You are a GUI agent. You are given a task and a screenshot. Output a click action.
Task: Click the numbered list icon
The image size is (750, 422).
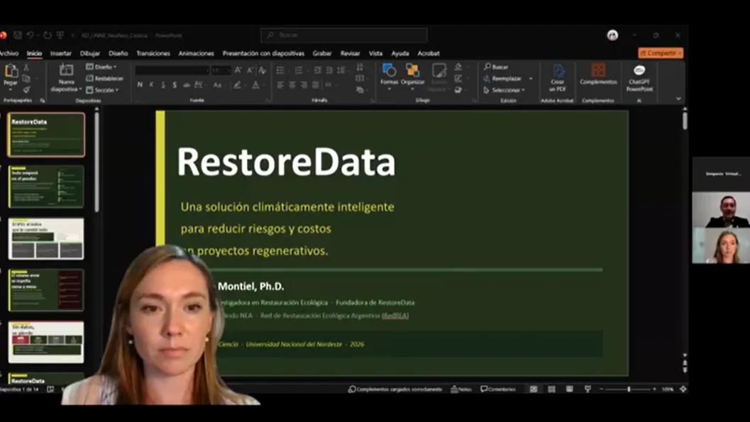[299, 70]
